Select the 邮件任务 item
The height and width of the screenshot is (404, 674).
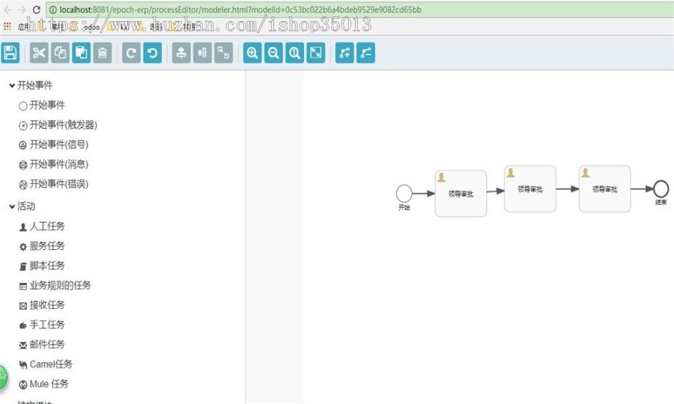(x=42, y=345)
